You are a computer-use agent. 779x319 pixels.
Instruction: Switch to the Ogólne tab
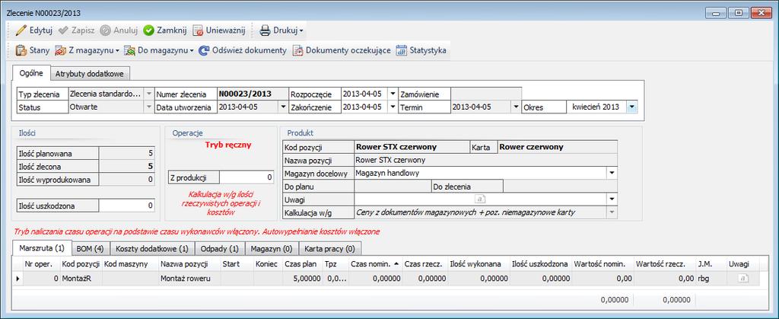(x=31, y=73)
